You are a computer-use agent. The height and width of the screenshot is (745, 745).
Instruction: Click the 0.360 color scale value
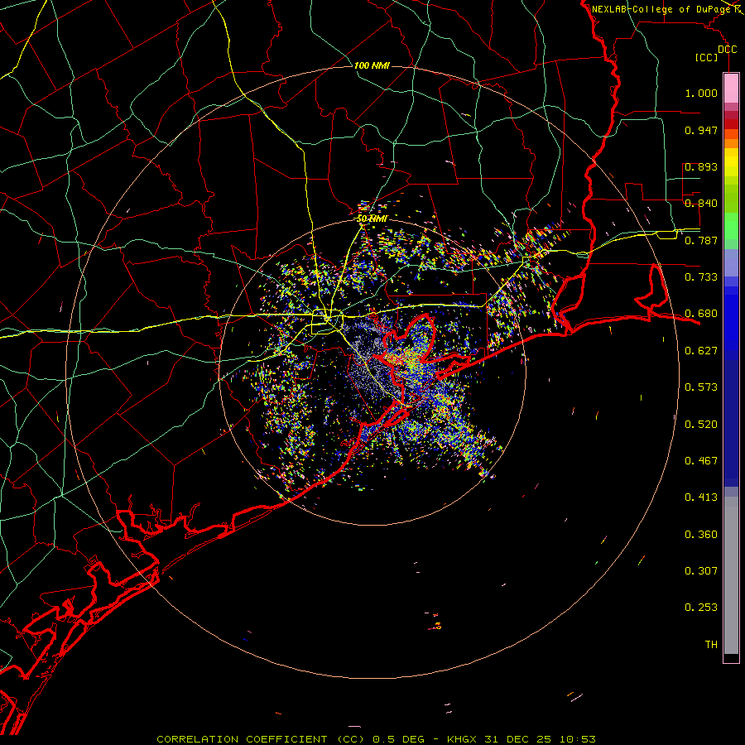coord(701,535)
